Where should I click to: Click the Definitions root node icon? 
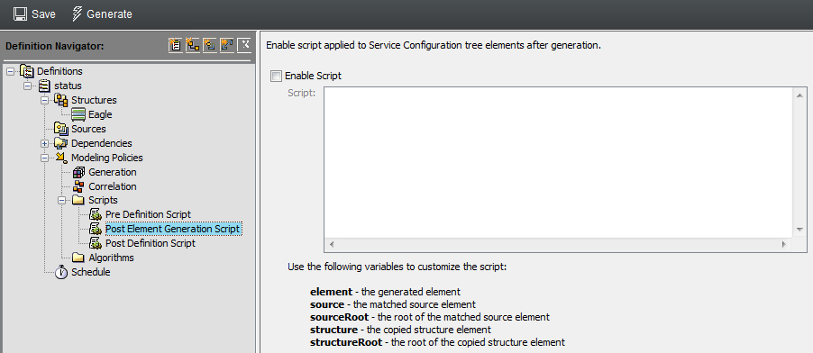click(x=27, y=71)
